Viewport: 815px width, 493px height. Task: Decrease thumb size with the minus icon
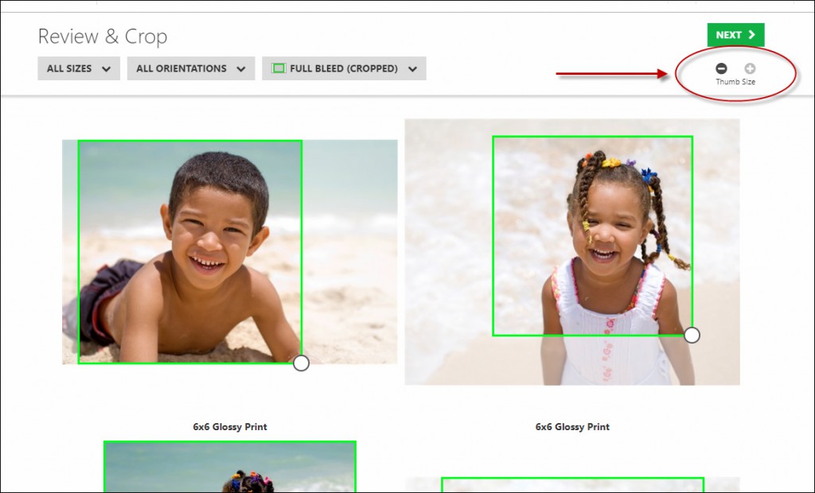[721, 68]
